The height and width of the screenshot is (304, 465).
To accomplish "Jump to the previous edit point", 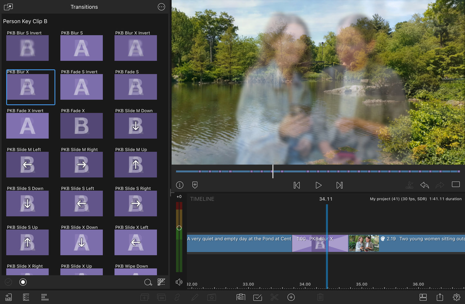I will pyautogui.click(x=297, y=185).
